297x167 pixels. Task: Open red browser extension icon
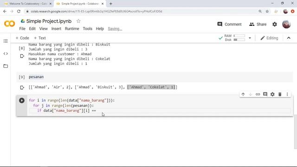[293, 11]
